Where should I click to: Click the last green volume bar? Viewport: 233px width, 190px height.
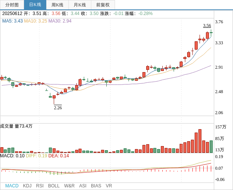click(211, 147)
